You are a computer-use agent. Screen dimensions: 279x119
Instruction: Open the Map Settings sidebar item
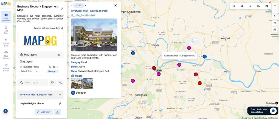(x=6, y=55)
